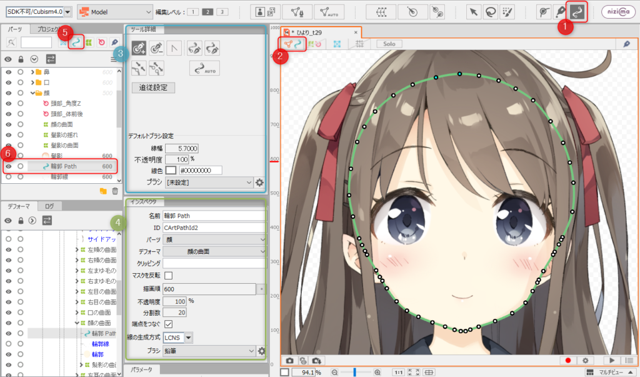
Task: Click the 線色 color swatch
Action: [x=171, y=170]
